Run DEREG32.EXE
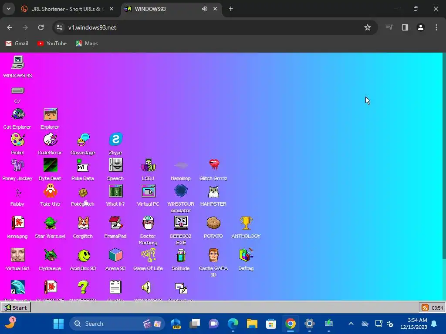This screenshot has width=446, height=334. 181,223
